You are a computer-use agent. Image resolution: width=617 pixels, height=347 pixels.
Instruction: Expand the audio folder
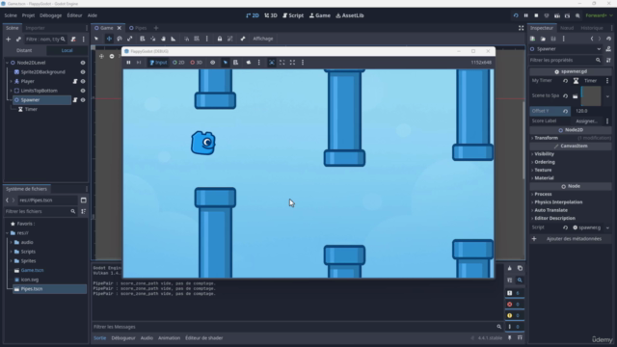pyautogui.click(x=11, y=242)
